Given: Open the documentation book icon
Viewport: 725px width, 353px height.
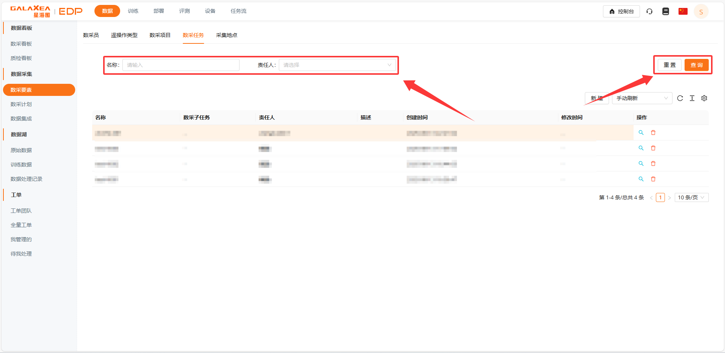Looking at the screenshot, I should click(666, 11).
